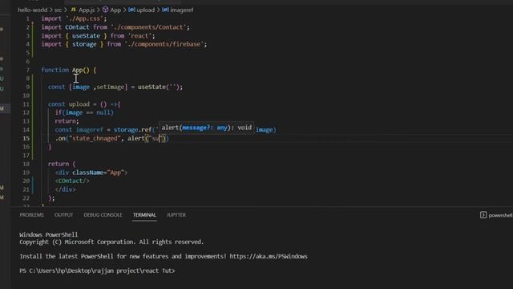Screen dimensions: 513x289
Task: Click 'COntact' identifier on line 2
Action: [77, 27]
